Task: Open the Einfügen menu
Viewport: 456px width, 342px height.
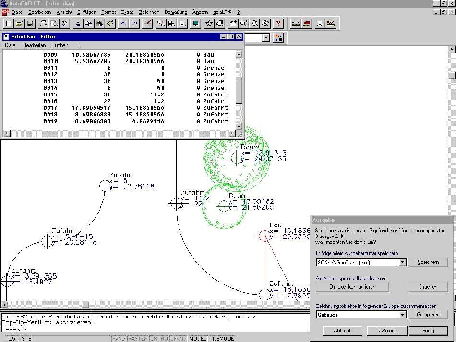Action: click(x=87, y=12)
